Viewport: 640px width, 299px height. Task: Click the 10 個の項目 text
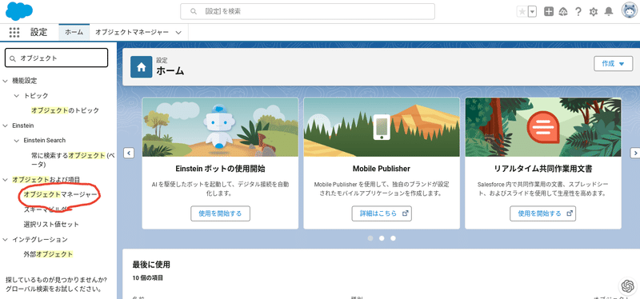(148, 278)
